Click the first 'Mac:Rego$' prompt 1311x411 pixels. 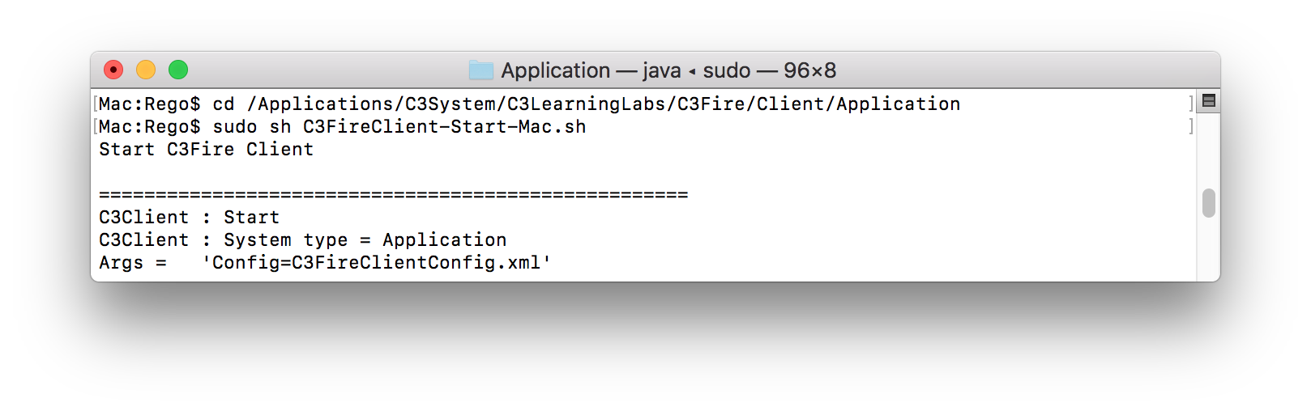149,104
